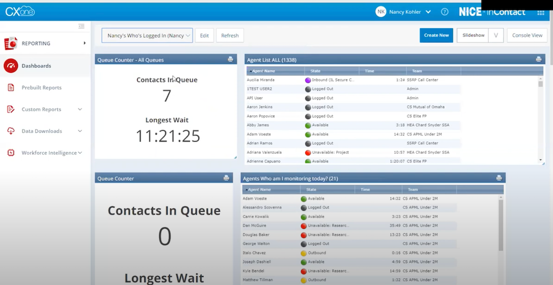Print the lower Queue Counter widget
This screenshot has width=553, height=285.
(x=226, y=178)
